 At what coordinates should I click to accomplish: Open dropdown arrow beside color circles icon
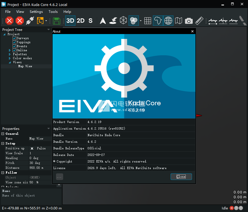coord(141,21)
